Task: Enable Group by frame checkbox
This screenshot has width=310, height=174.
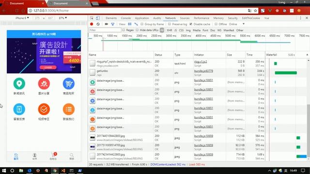Action: (142, 24)
